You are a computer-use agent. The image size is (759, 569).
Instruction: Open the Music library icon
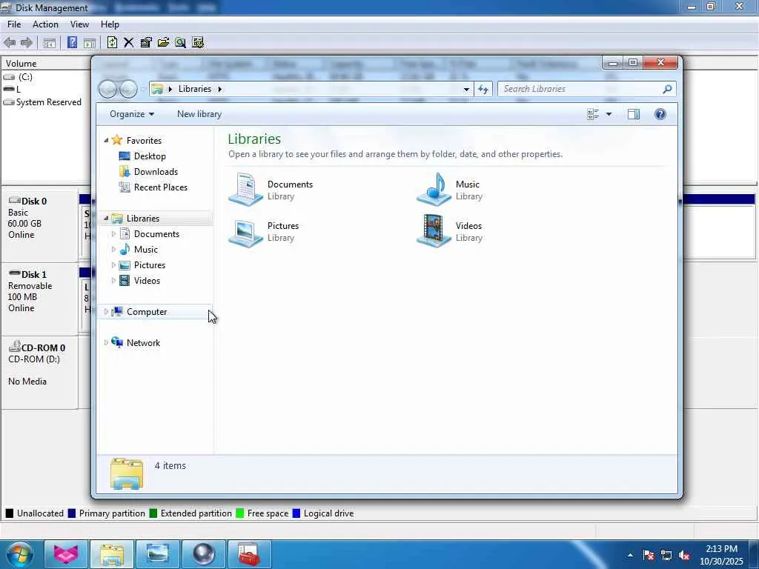click(x=434, y=190)
